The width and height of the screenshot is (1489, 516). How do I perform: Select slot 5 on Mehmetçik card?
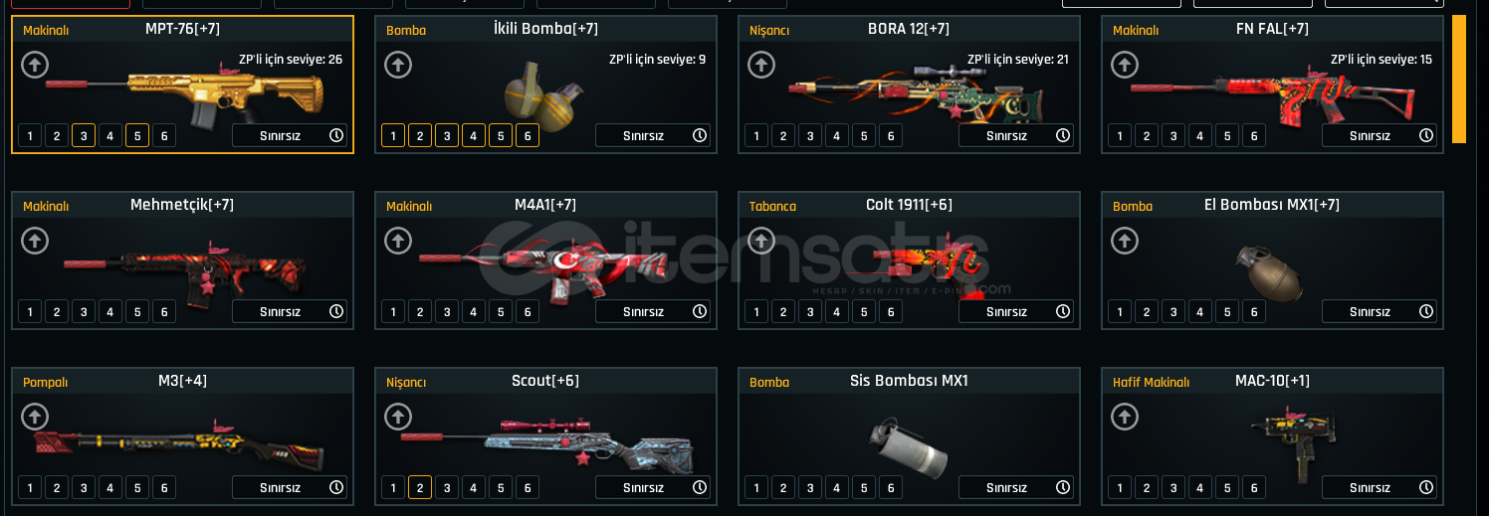(x=137, y=311)
